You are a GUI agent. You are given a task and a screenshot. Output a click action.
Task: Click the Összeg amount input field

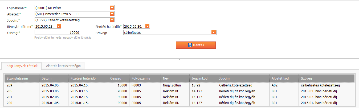point(57,32)
